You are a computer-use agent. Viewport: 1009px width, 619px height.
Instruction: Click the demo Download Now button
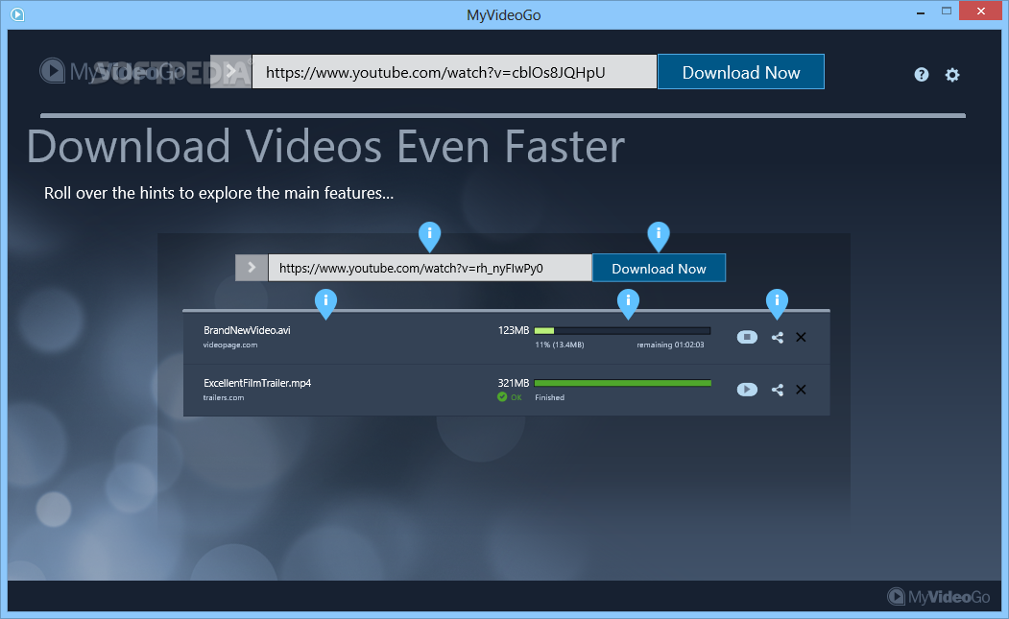[x=659, y=268]
